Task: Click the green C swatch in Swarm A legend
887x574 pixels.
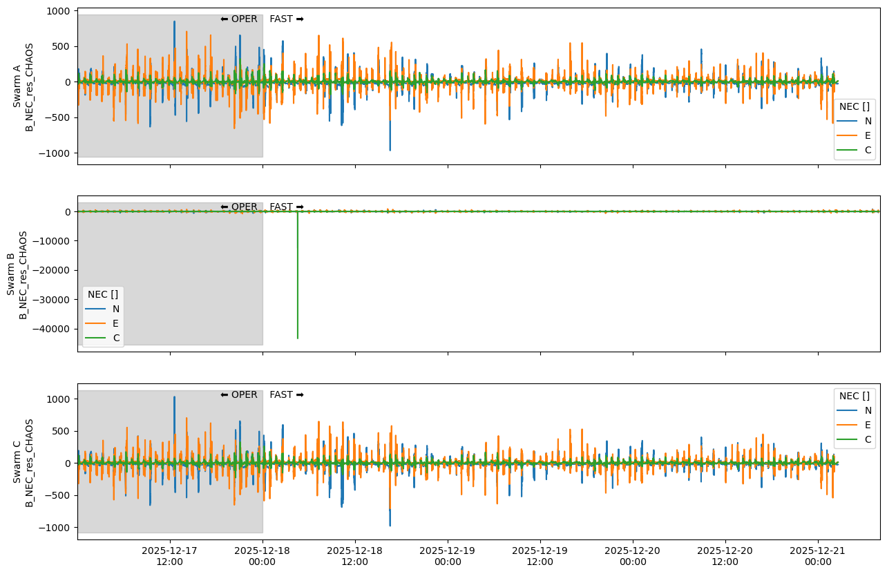Action: [848, 150]
